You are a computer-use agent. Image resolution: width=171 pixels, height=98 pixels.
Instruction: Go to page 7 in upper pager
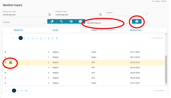pyautogui.click(x=45, y=38)
